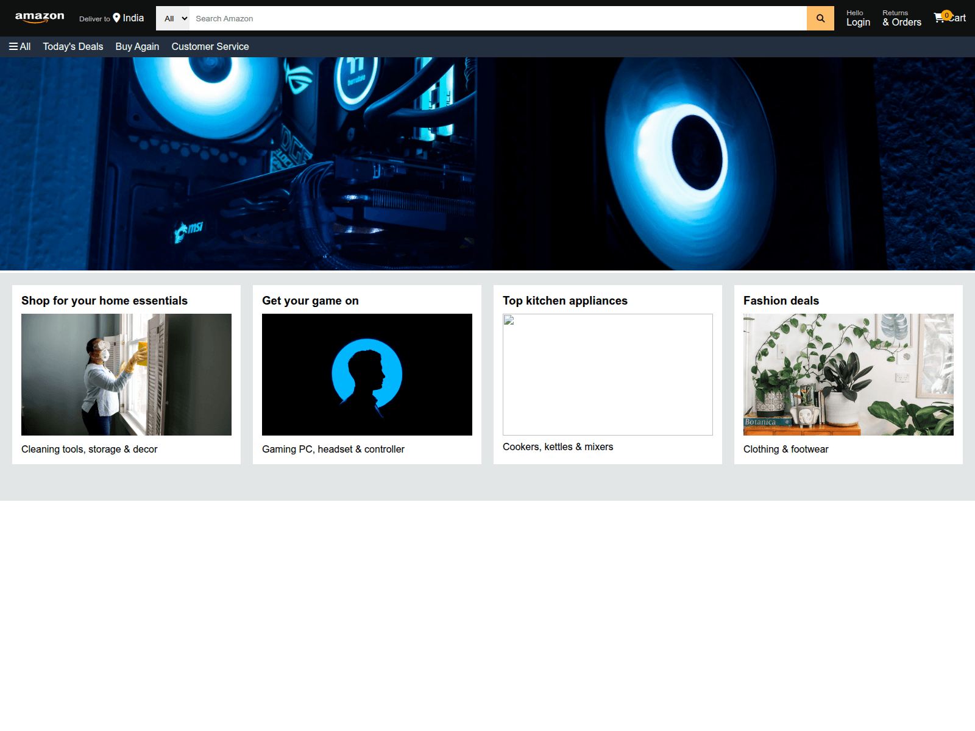The image size is (975, 731).
Task: Open the shopping cart icon
Action: 940,18
